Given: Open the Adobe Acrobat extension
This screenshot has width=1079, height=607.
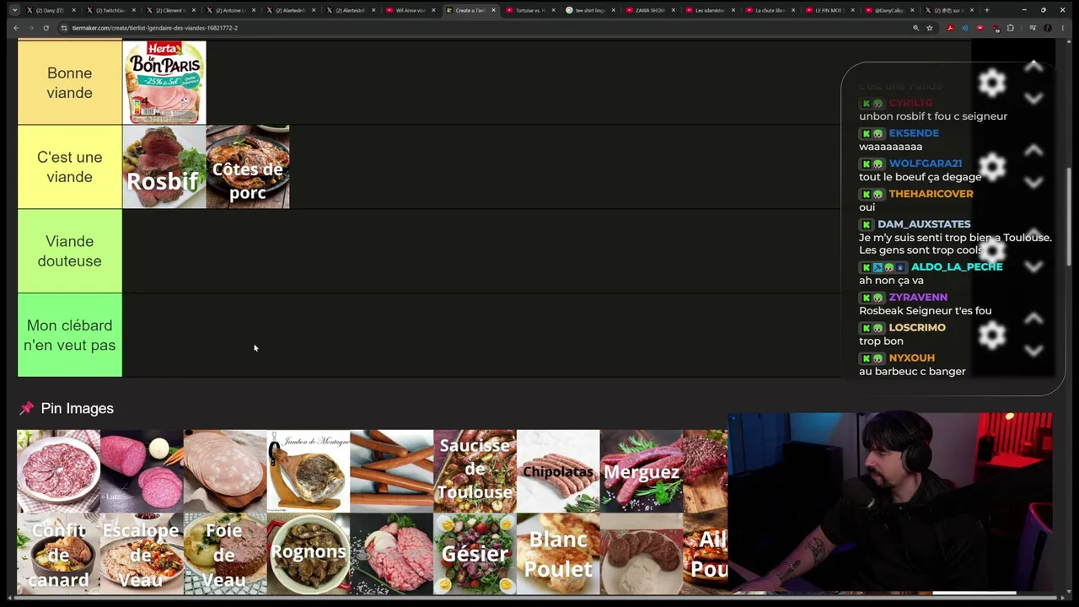Looking at the screenshot, I should point(950,28).
